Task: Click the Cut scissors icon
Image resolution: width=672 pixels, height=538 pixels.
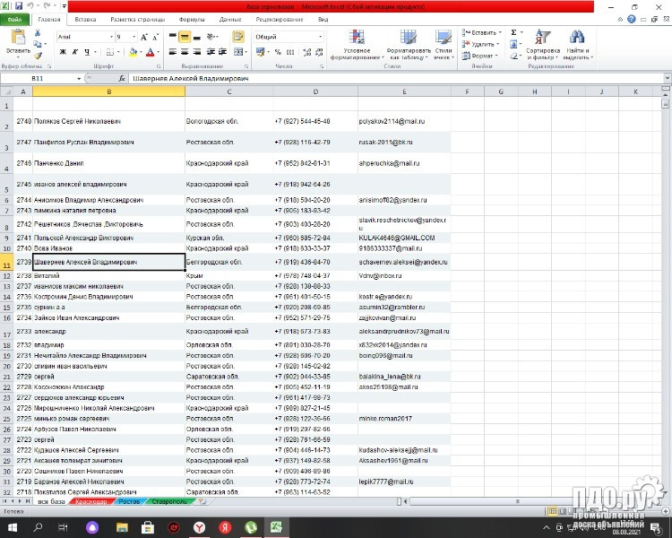Action: click(38, 32)
